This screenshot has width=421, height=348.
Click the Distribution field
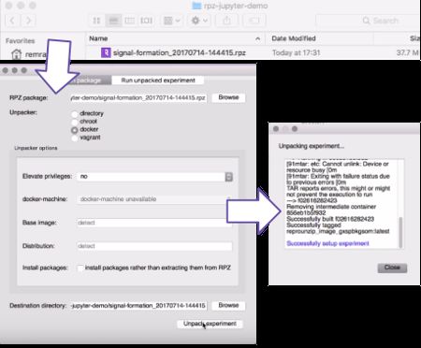[x=154, y=246]
